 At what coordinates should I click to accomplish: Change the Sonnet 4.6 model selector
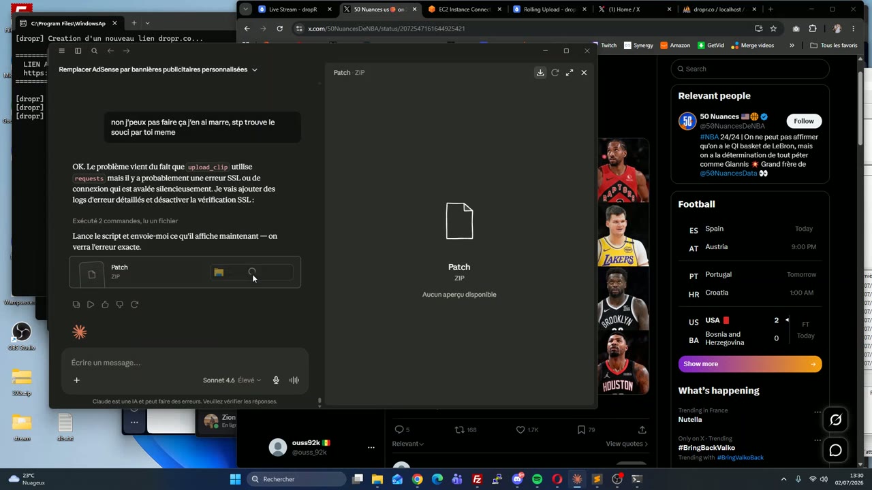[x=232, y=380]
